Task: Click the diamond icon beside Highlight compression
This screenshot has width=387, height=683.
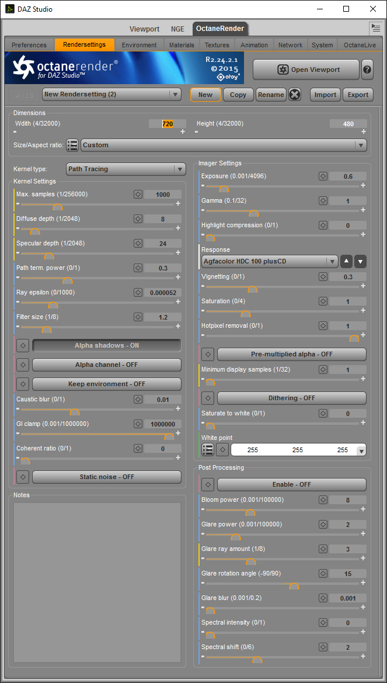Action: (x=323, y=225)
